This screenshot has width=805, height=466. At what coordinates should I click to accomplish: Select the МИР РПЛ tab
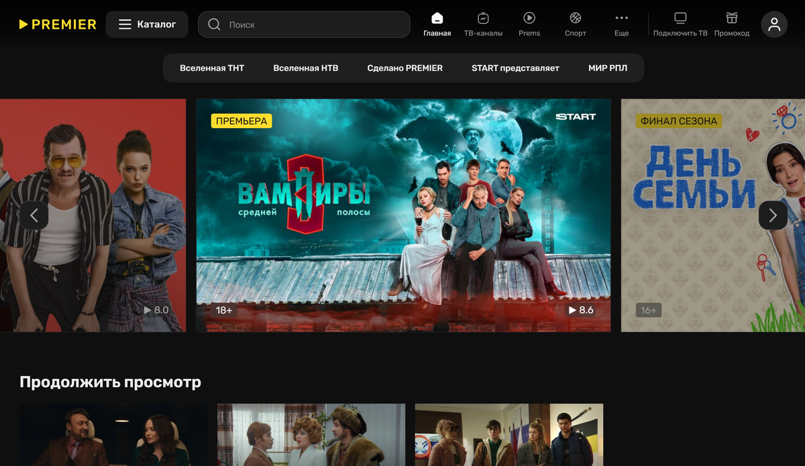tap(608, 68)
